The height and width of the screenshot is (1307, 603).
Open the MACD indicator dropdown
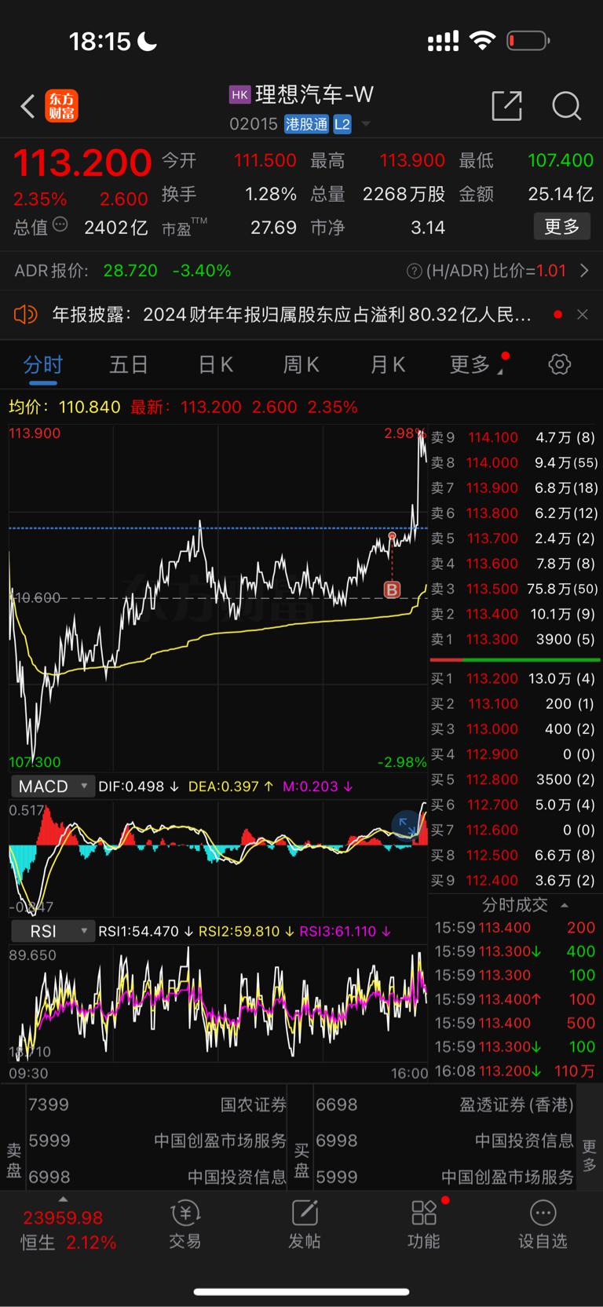pos(53,787)
